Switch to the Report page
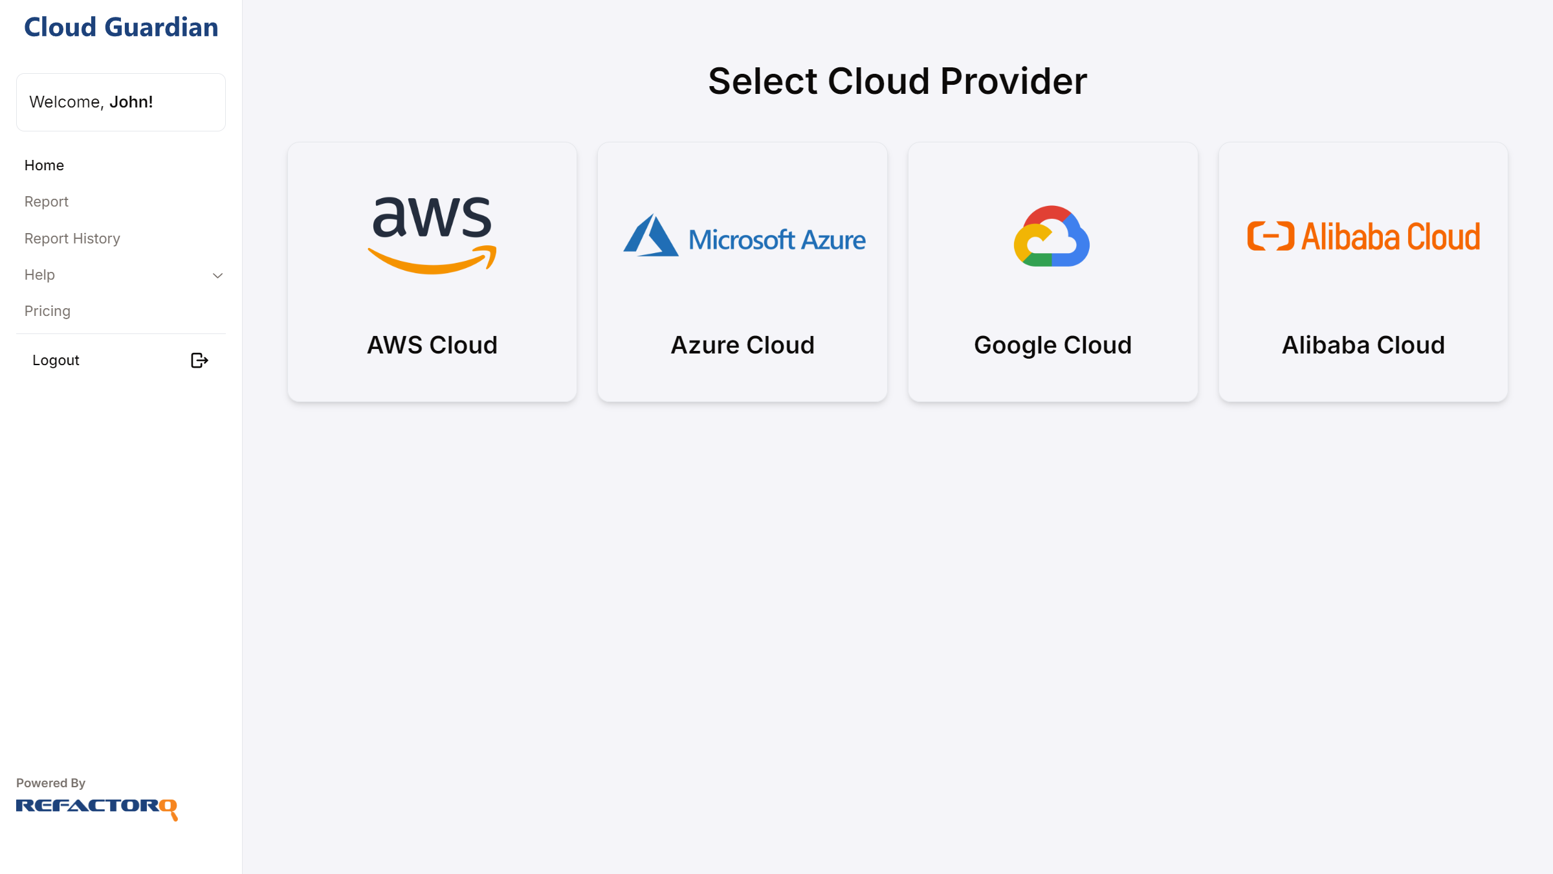This screenshot has height=874, width=1553. (46, 201)
